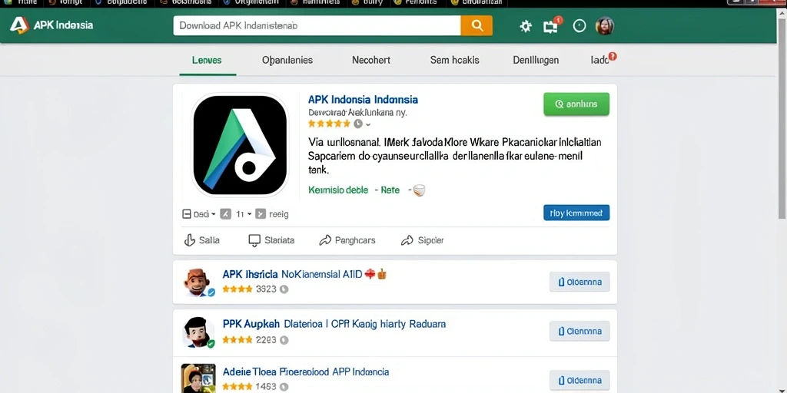Open 'APK Ihsricla NoKianemsial AIID' link
The width and height of the screenshot is (787, 393).
click(292, 274)
